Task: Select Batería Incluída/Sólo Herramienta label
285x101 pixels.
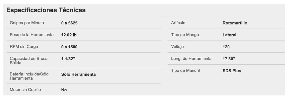Action: 29,76
